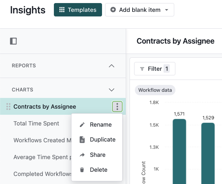Expand the CHARTS section chevron
This screenshot has width=222, height=184.
tap(112, 90)
